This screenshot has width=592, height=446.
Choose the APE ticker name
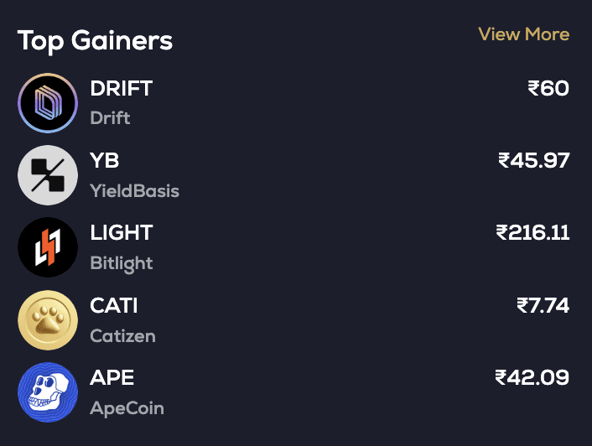112,377
